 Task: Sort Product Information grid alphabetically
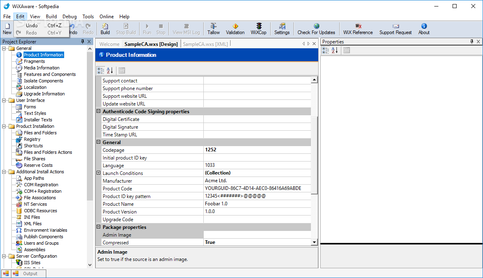pyautogui.click(x=110, y=71)
